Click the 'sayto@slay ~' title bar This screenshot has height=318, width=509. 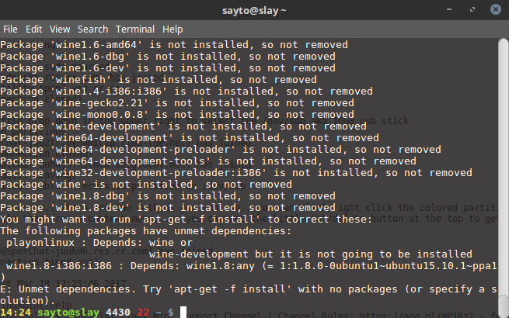(x=254, y=10)
